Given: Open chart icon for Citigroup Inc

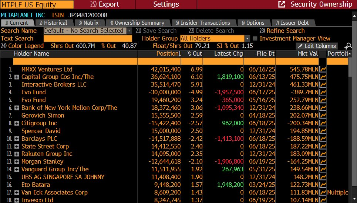Looking at the screenshot, I should tap(323, 123).
